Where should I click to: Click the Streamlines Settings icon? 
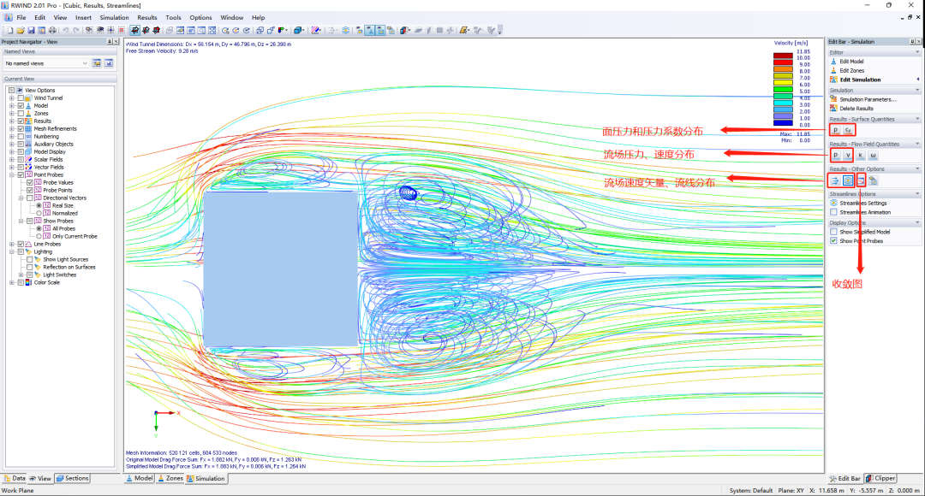click(x=833, y=203)
